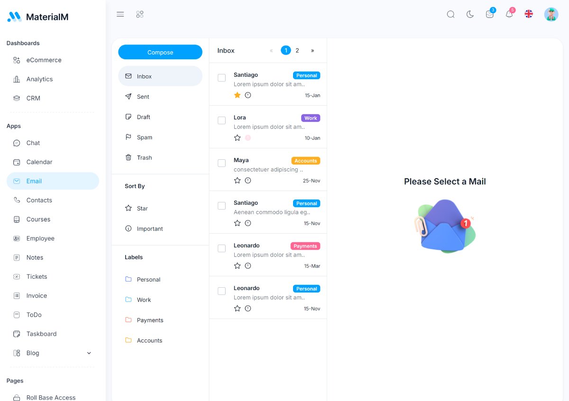
Task: Check Santiago's first email checkbox
Action: point(221,78)
